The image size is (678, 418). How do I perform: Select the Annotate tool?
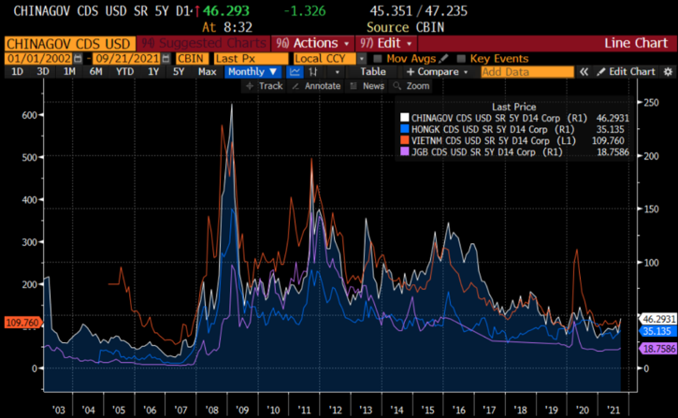[x=317, y=86]
